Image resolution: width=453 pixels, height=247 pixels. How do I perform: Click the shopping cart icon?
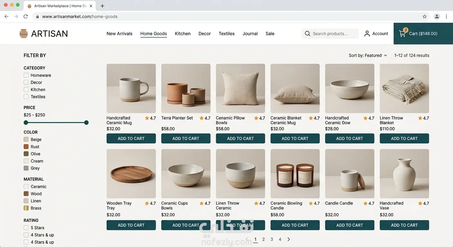[402, 34]
